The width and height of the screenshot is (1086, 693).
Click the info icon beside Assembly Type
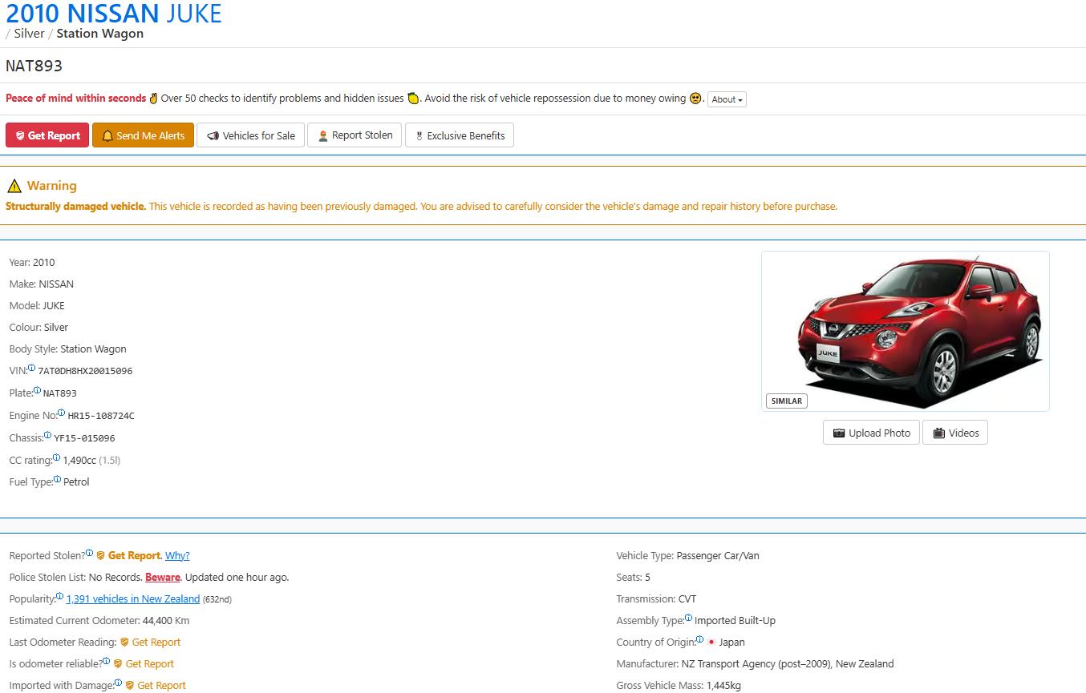click(688, 618)
